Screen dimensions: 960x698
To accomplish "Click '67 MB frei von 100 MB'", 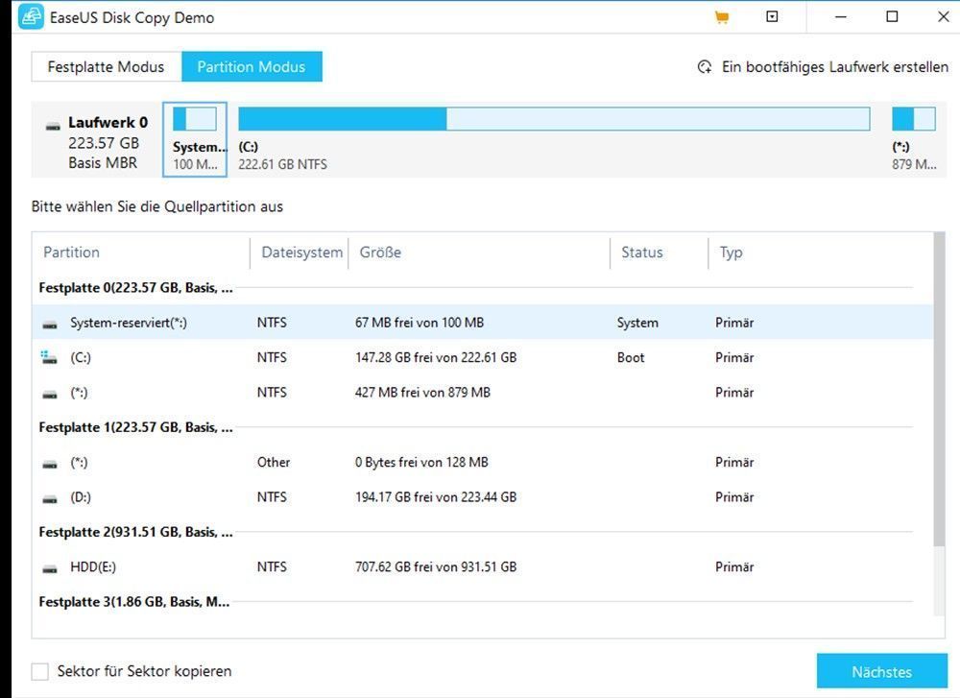I will 420,323.
